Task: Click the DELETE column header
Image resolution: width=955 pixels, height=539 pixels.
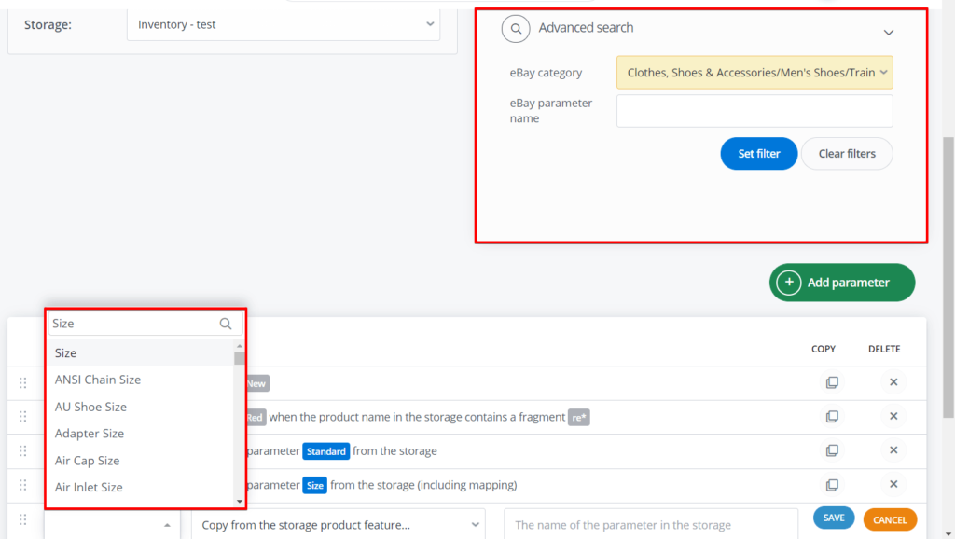Action: point(884,349)
